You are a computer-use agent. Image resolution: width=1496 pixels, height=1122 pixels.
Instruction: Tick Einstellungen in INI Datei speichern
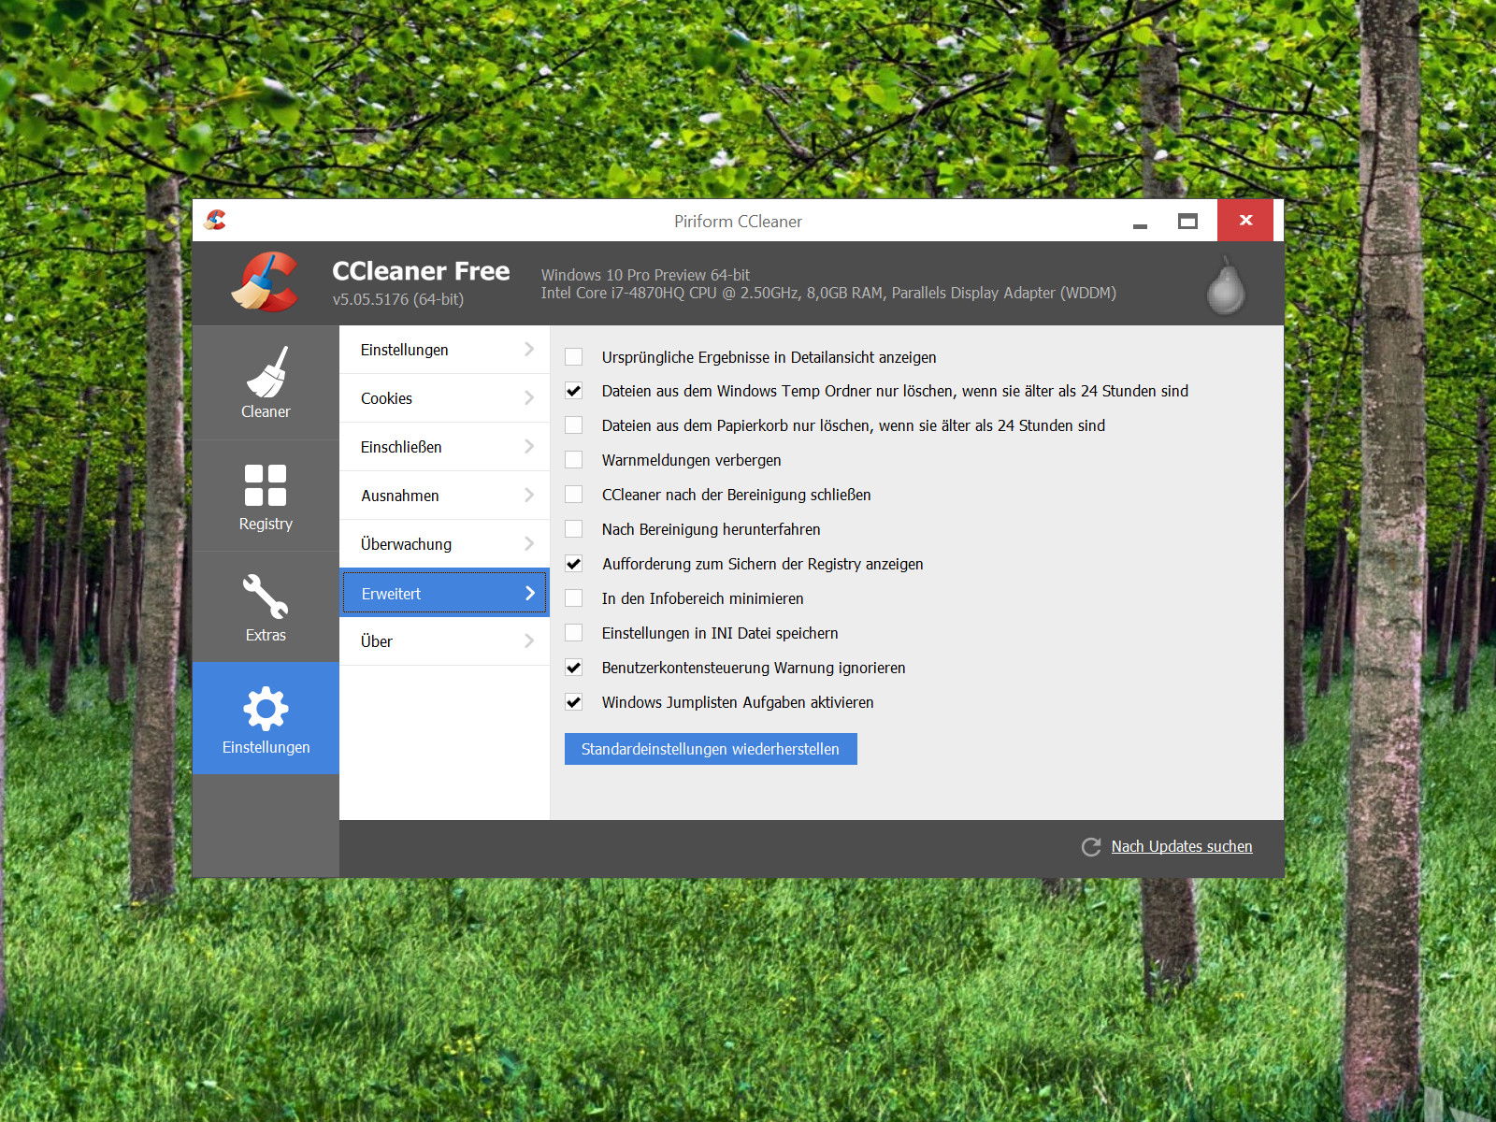(x=574, y=633)
